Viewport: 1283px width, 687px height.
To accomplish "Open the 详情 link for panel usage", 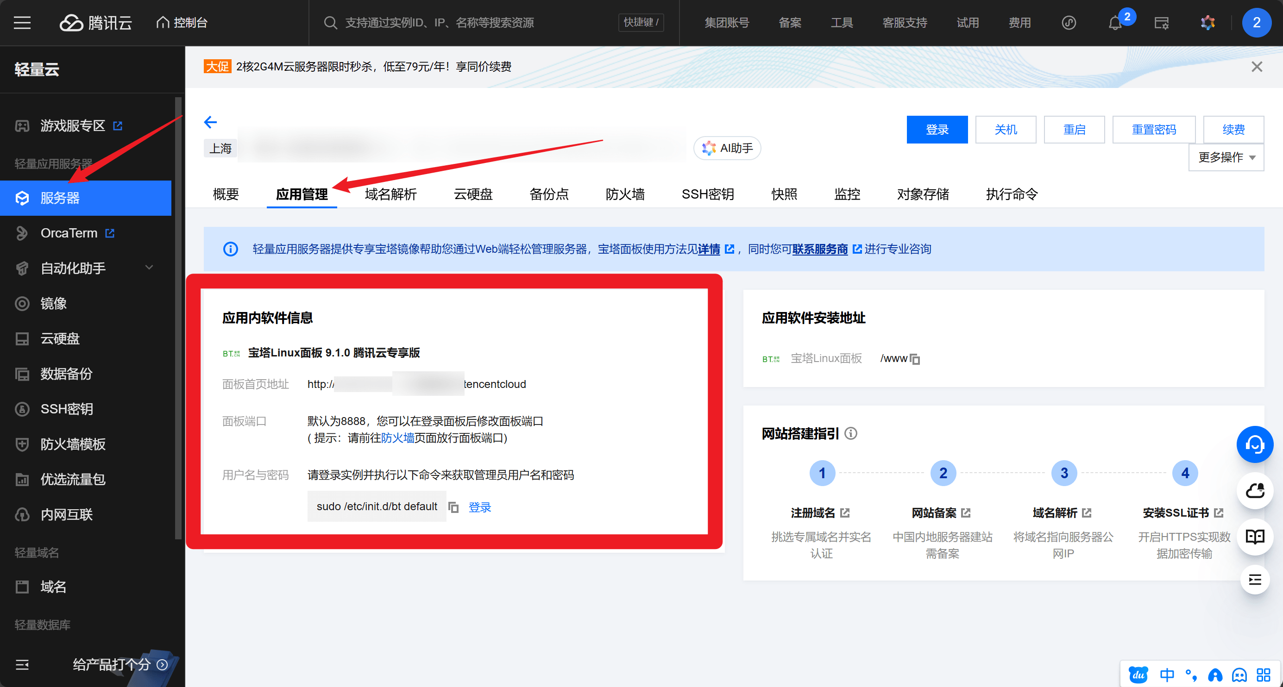I will [709, 249].
